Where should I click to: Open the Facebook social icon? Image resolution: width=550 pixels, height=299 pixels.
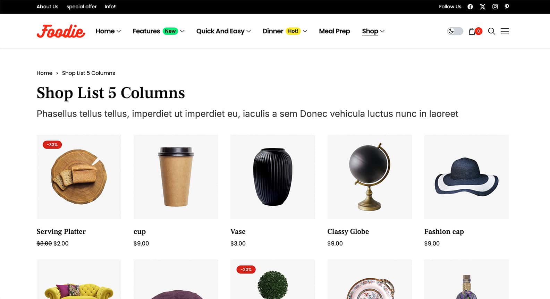click(x=470, y=7)
